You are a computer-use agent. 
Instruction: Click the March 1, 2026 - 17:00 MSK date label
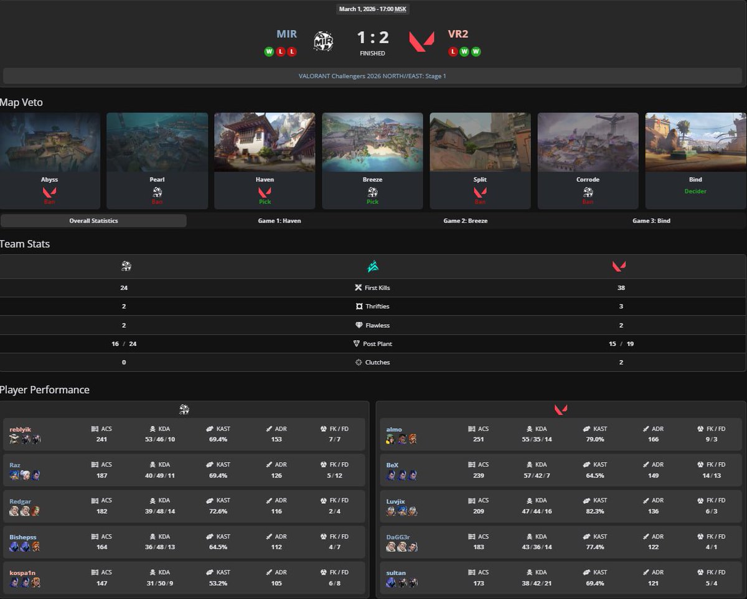(x=372, y=9)
